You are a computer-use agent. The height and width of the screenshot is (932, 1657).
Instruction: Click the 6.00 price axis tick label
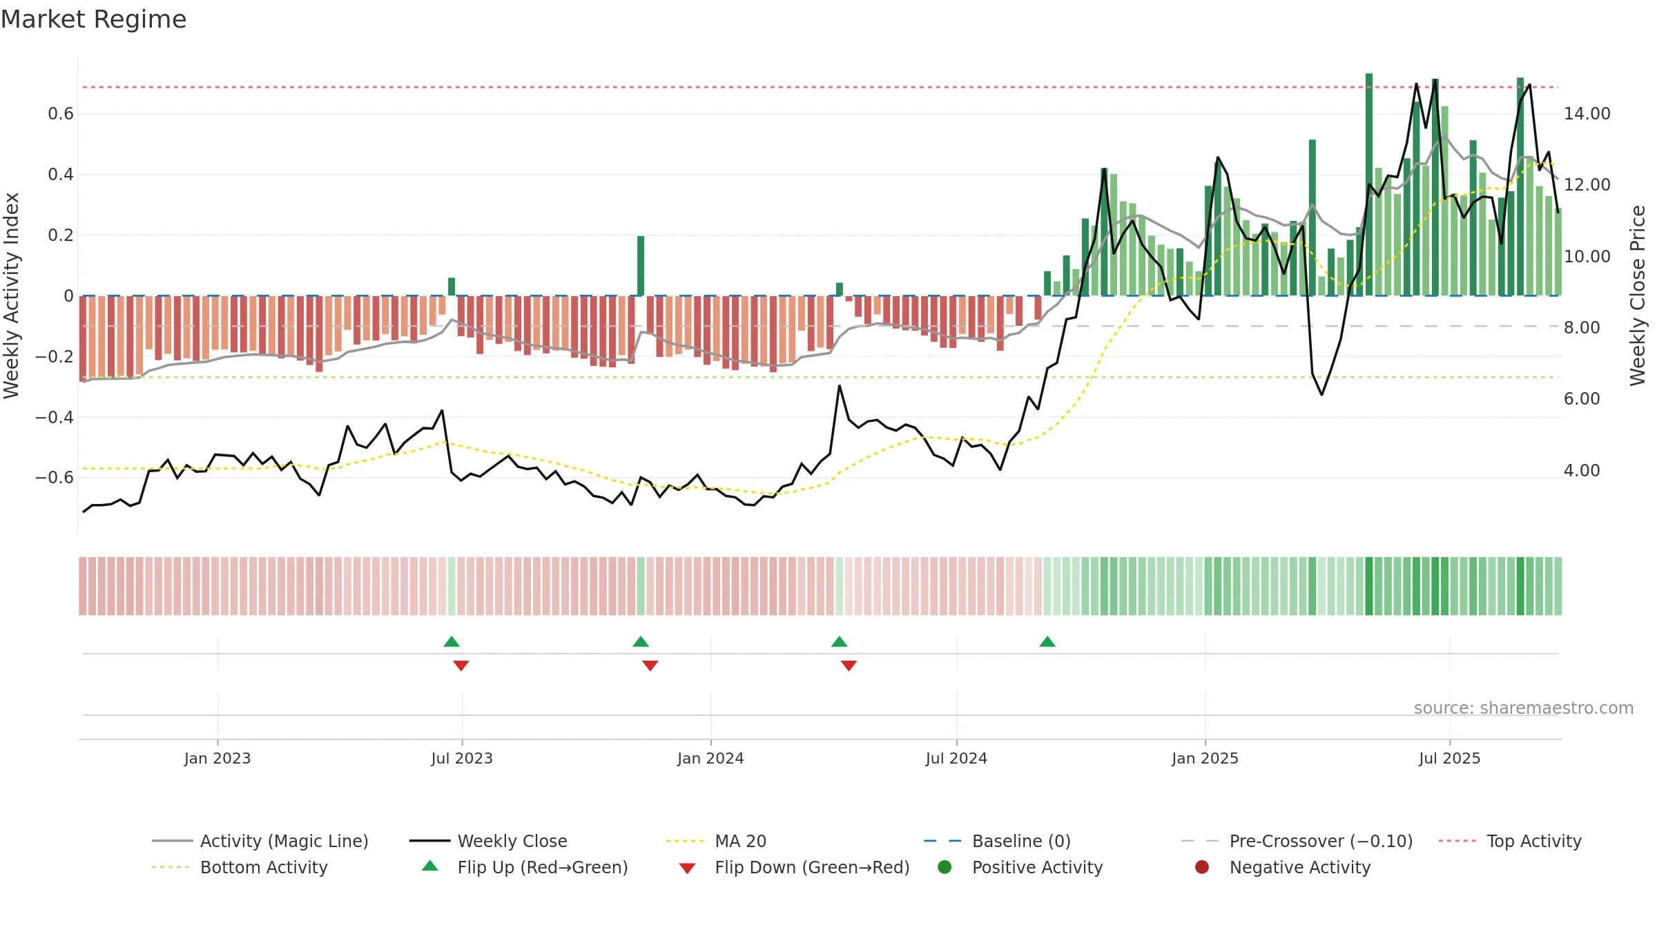[1582, 399]
